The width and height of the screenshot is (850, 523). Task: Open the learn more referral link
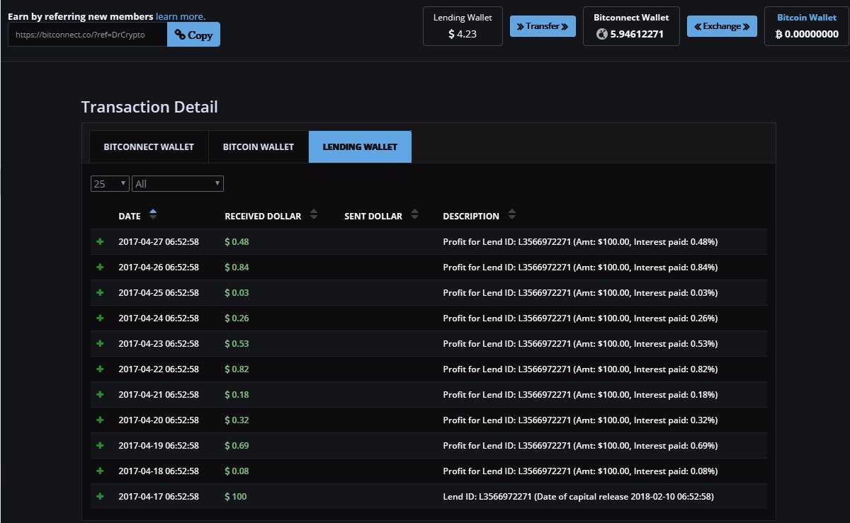click(x=181, y=16)
